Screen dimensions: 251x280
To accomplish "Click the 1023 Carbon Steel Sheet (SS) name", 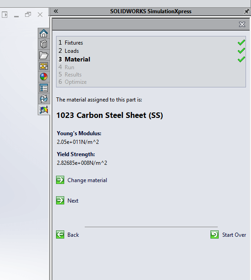I will click(x=110, y=115).
